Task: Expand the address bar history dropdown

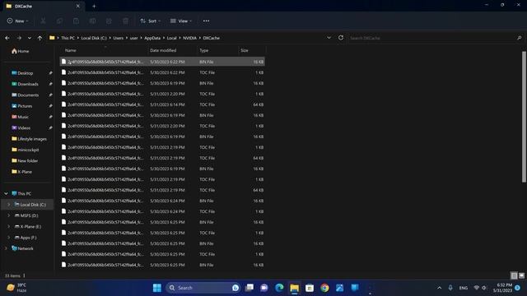Action: point(329,38)
